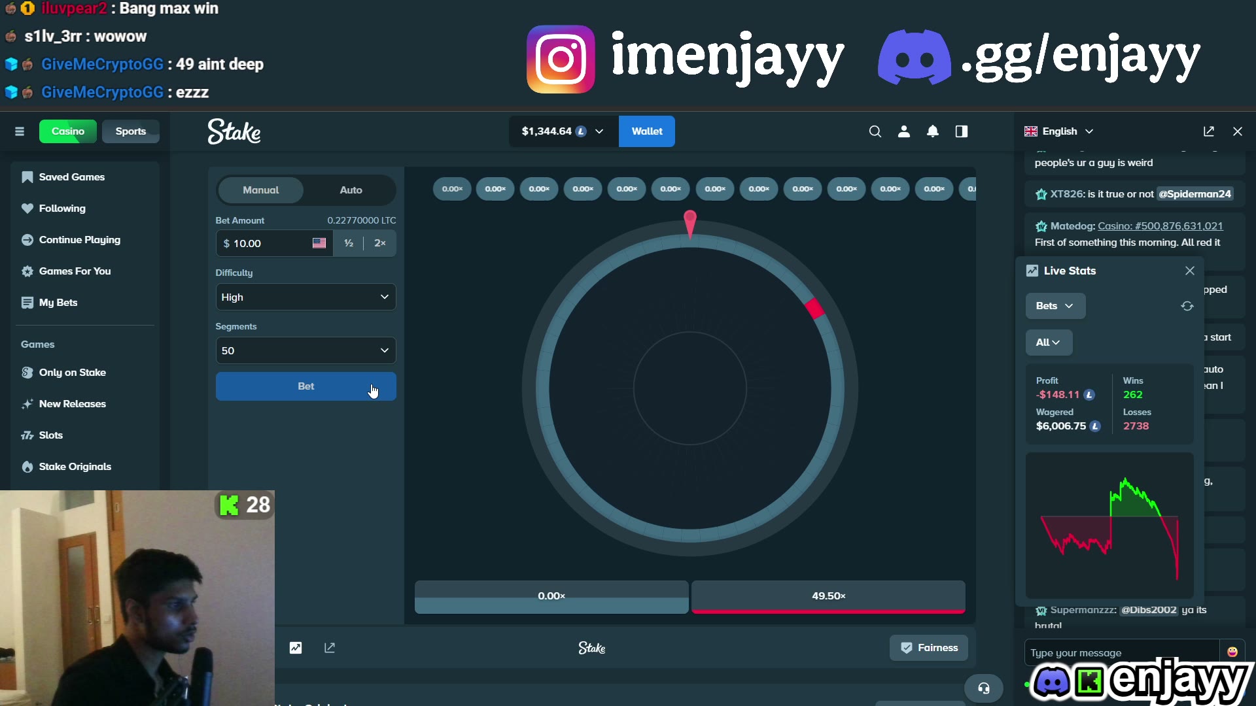Refresh the Live Stats data
Screen dimensions: 1256x706
[1187, 306]
